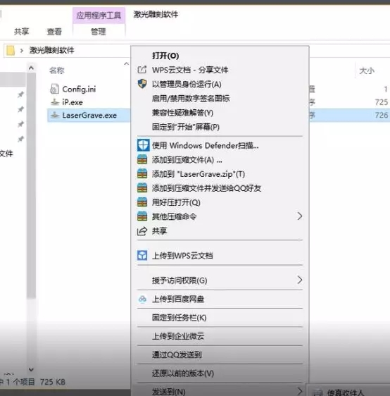Select 打开(O) in the context menu
390x396 pixels.
[165, 56]
